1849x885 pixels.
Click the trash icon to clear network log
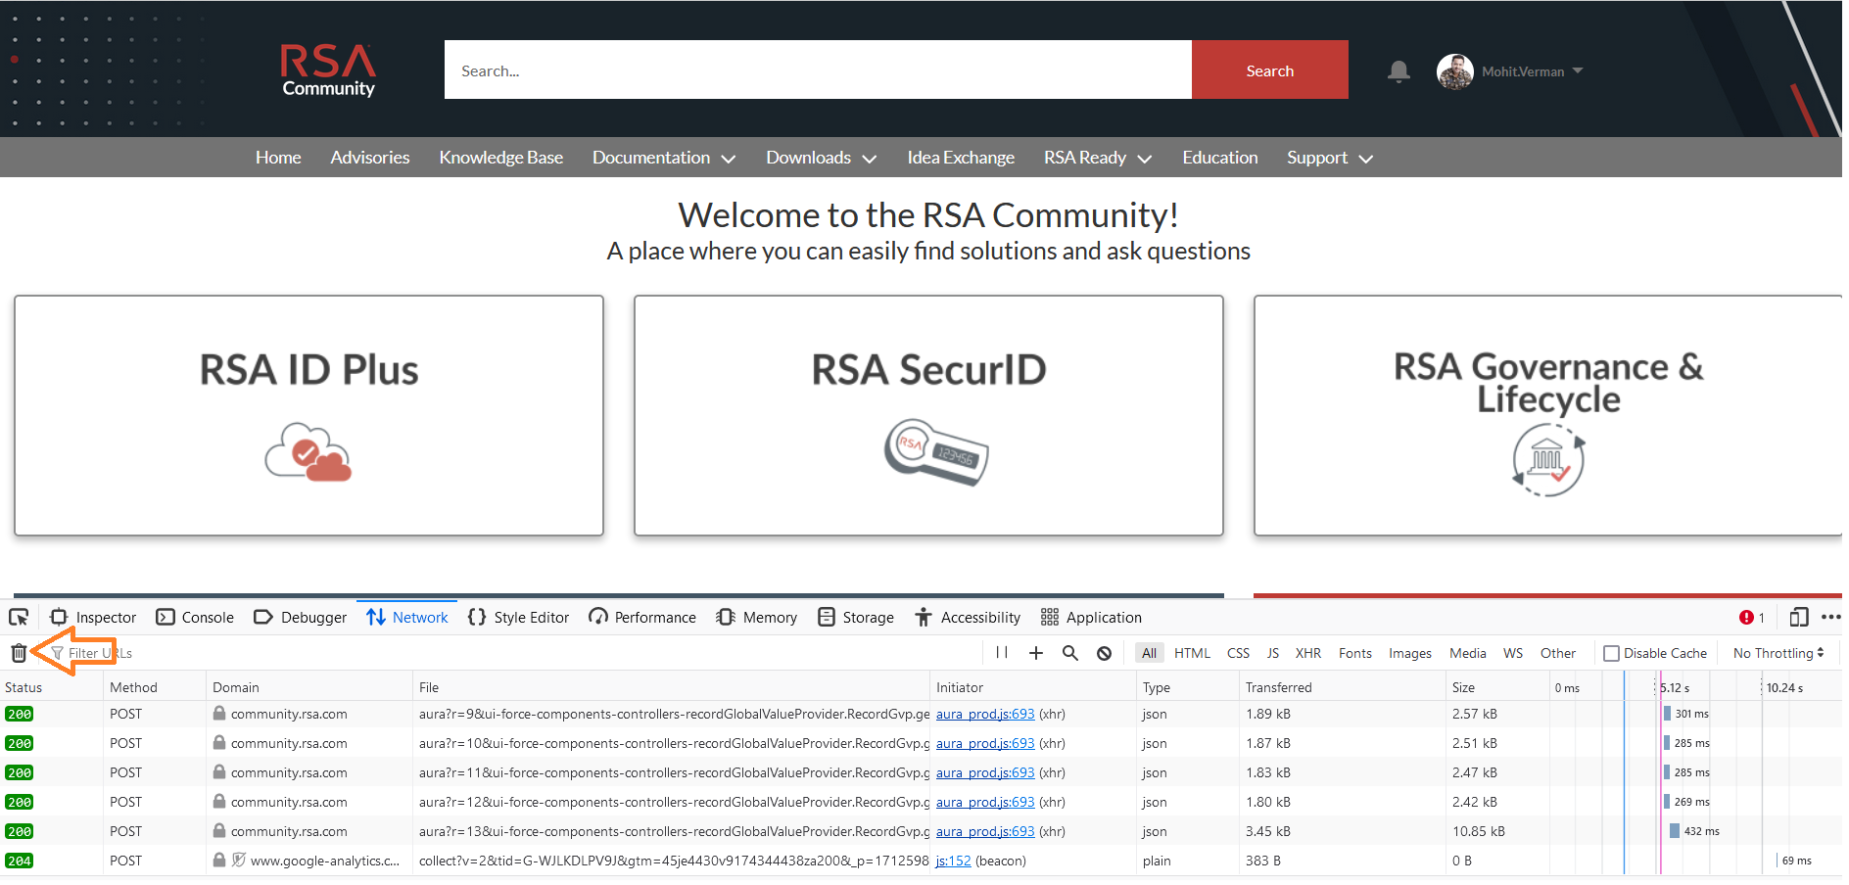pyautogui.click(x=19, y=653)
